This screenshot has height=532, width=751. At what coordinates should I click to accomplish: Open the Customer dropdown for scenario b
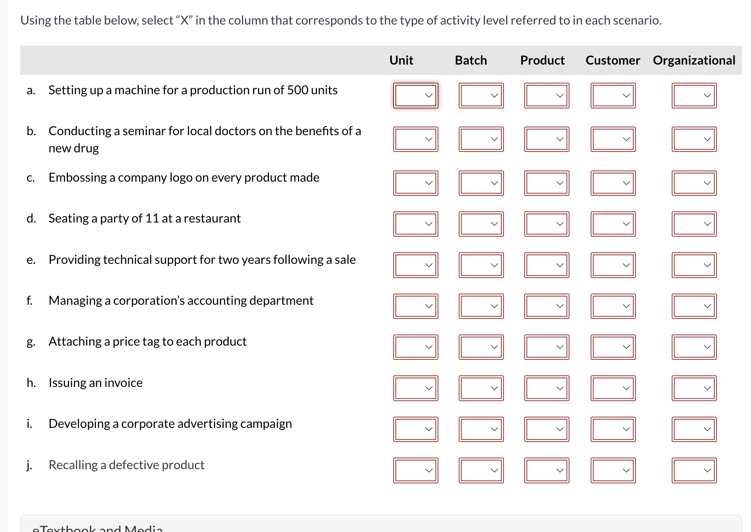click(612, 139)
